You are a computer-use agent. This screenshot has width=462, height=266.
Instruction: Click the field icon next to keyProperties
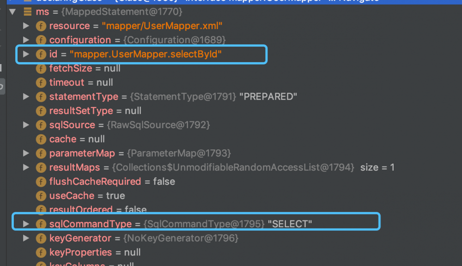click(x=41, y=252)
